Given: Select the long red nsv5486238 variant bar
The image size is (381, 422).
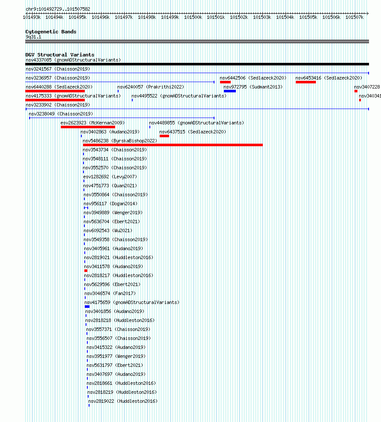Looking at the screenshot, I should click(x=173, y=145).
